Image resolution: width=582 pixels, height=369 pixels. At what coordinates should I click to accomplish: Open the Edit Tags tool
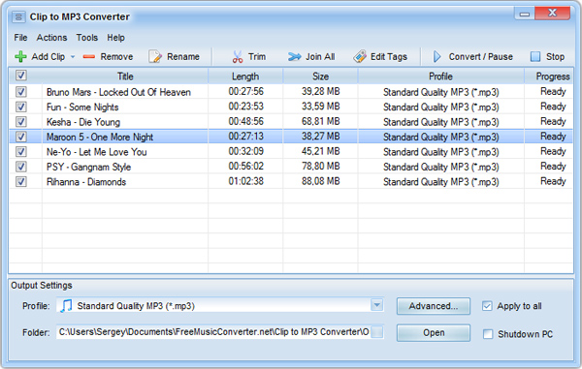click(x=360, y=57)
